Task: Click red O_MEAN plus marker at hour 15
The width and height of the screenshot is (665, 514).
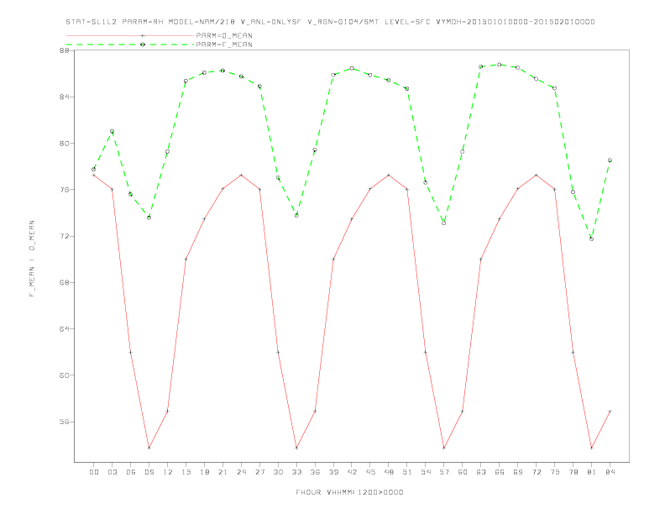Action: pos(186,260)
